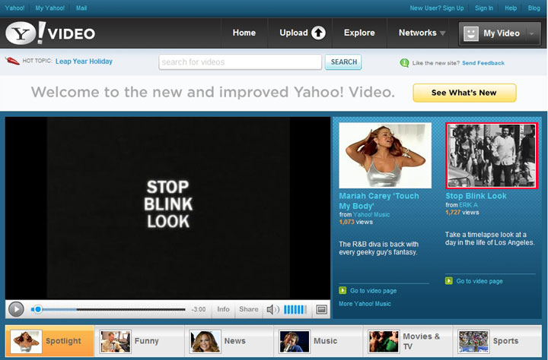
Task: Open the Stop Blink Look title link
Action: click(x=476, y=196)
